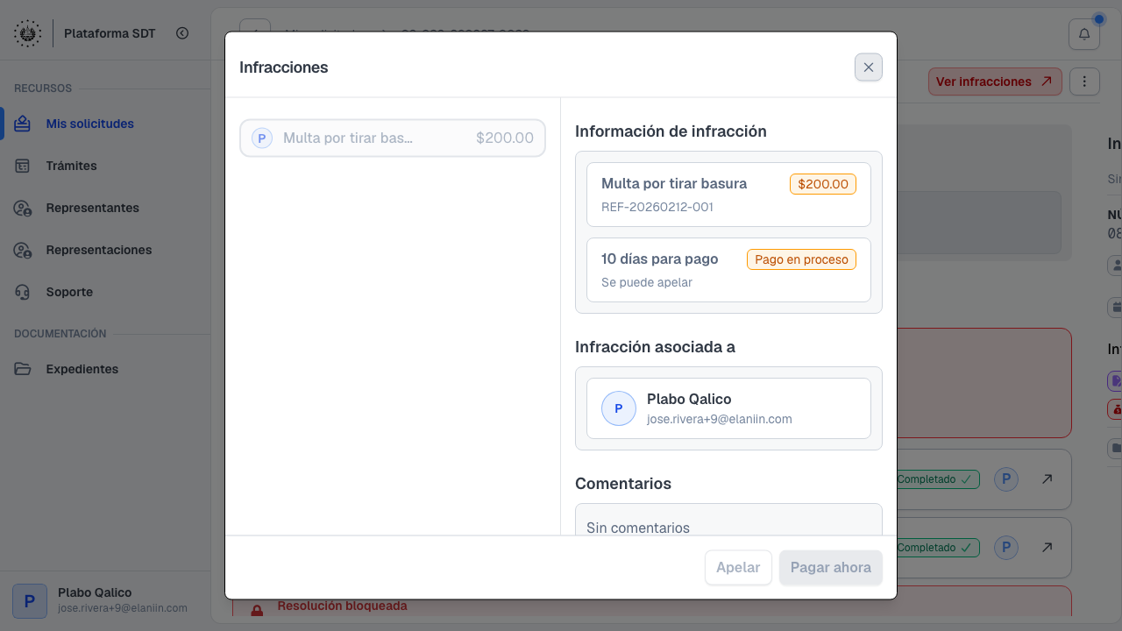Viewport: 1122px width, 631px height.
Task: Open Expedientes in sidebar
Action: click(106, 369)
